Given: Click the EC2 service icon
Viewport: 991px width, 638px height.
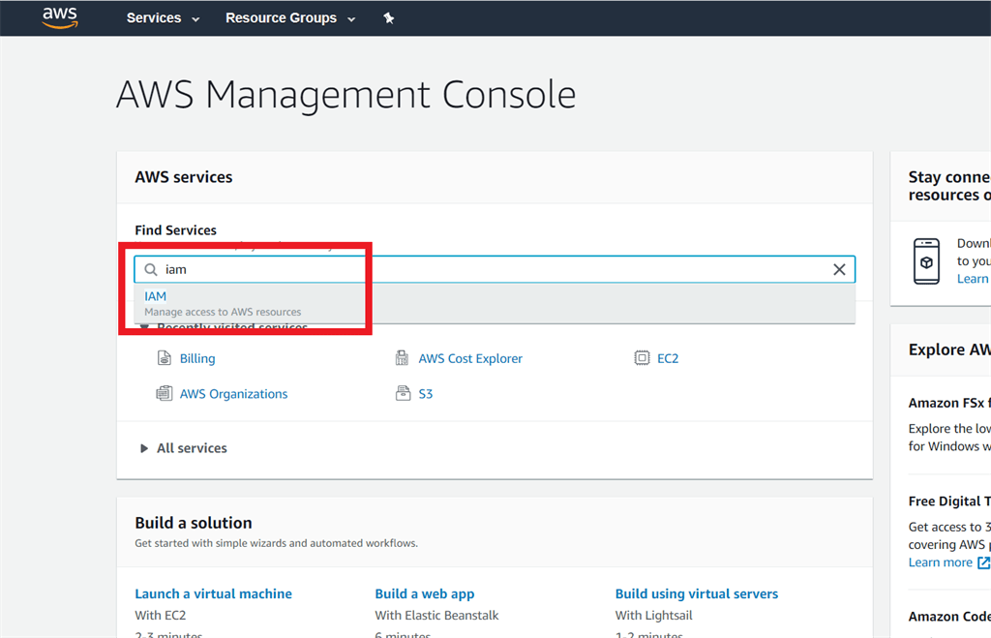Looking at the screenshot, I should pos(642,358).
